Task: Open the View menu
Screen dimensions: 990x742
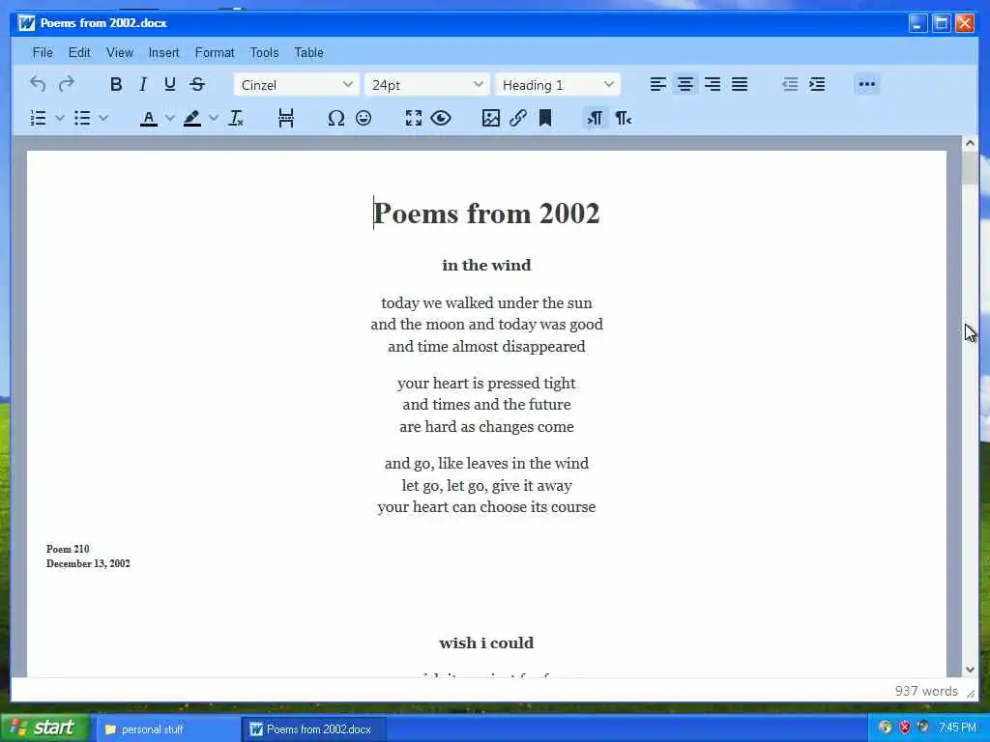Action: (x=119, y=52)
